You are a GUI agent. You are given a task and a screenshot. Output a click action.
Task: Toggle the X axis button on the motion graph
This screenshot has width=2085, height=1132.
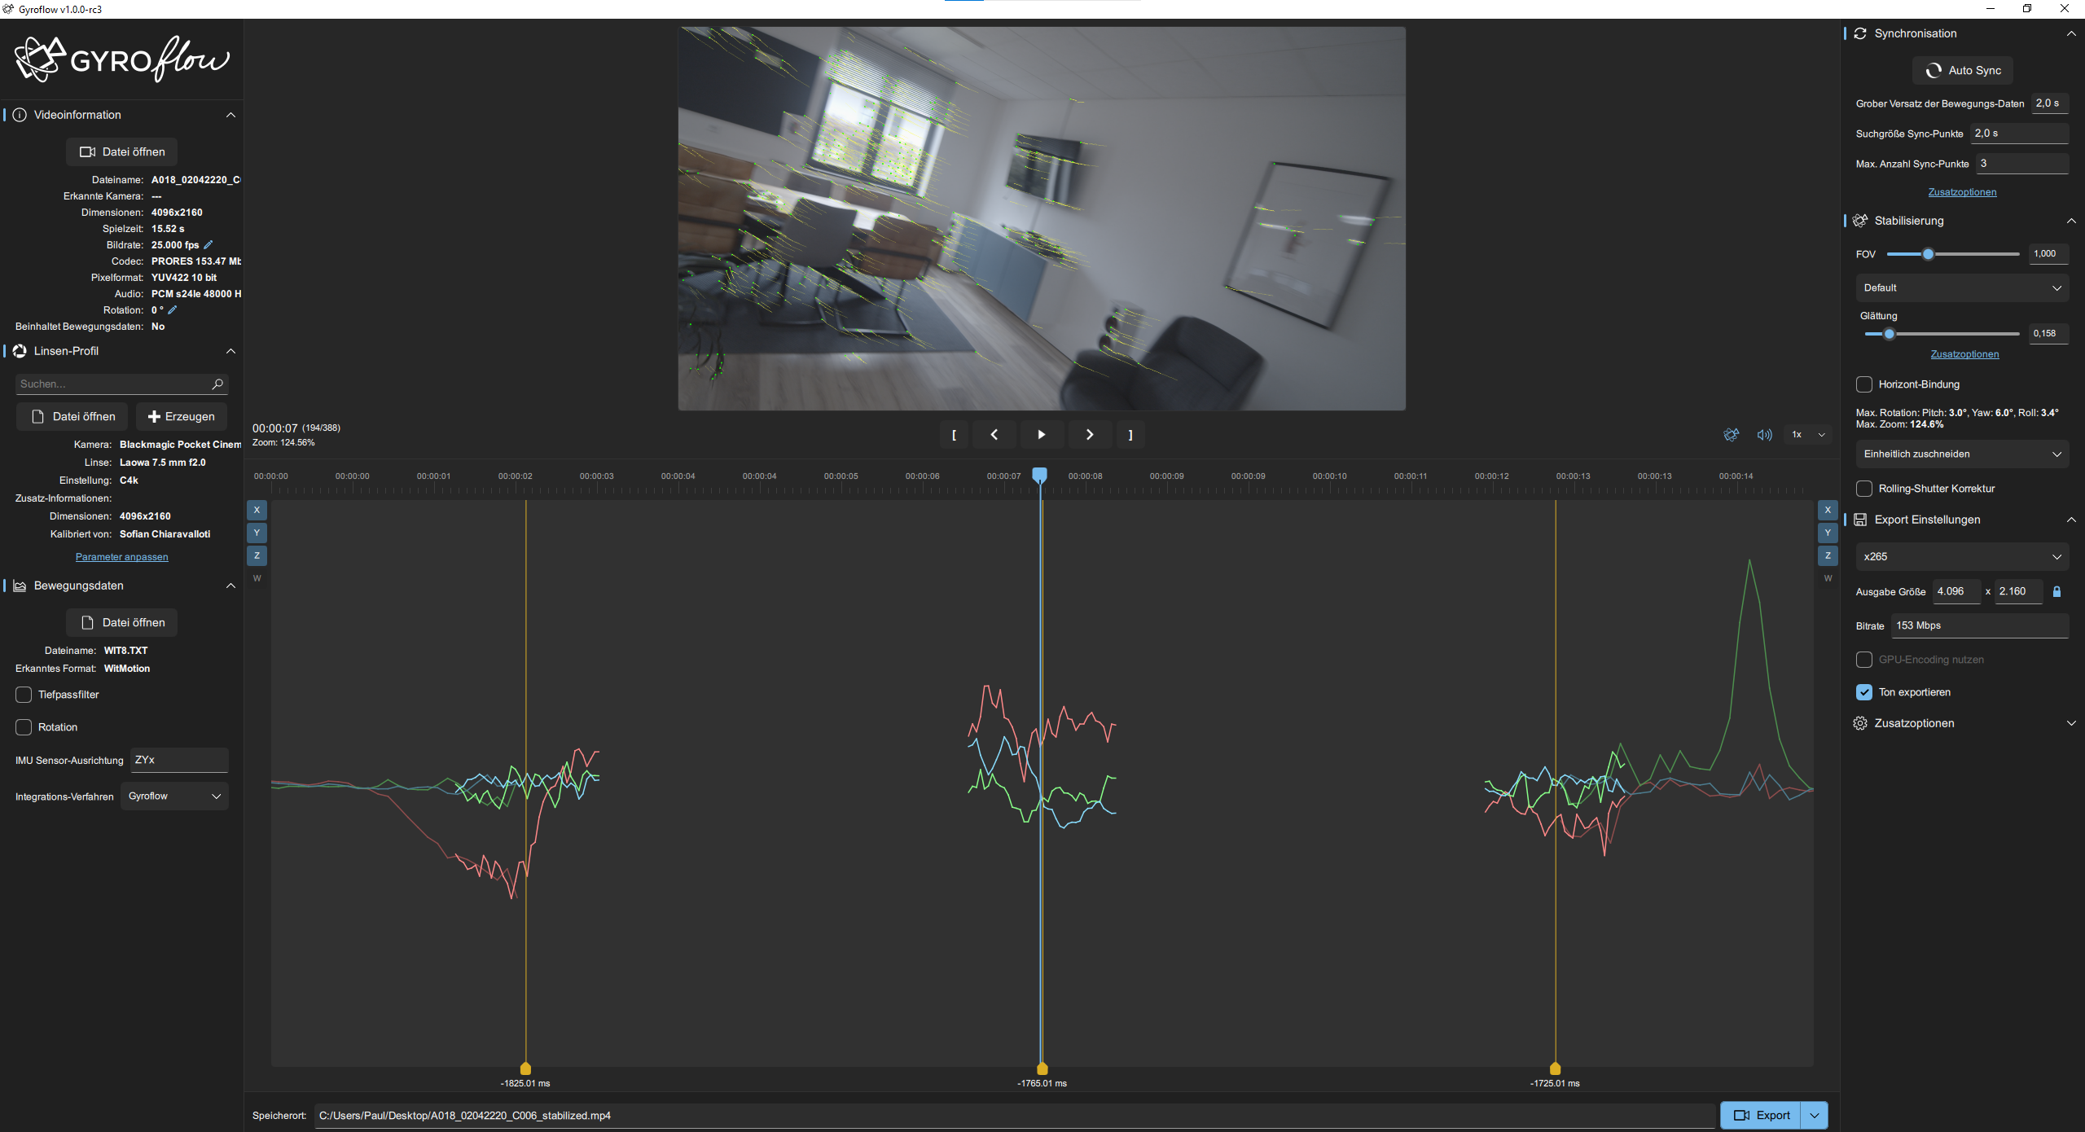pyautogui.click(x=257, y=509)
